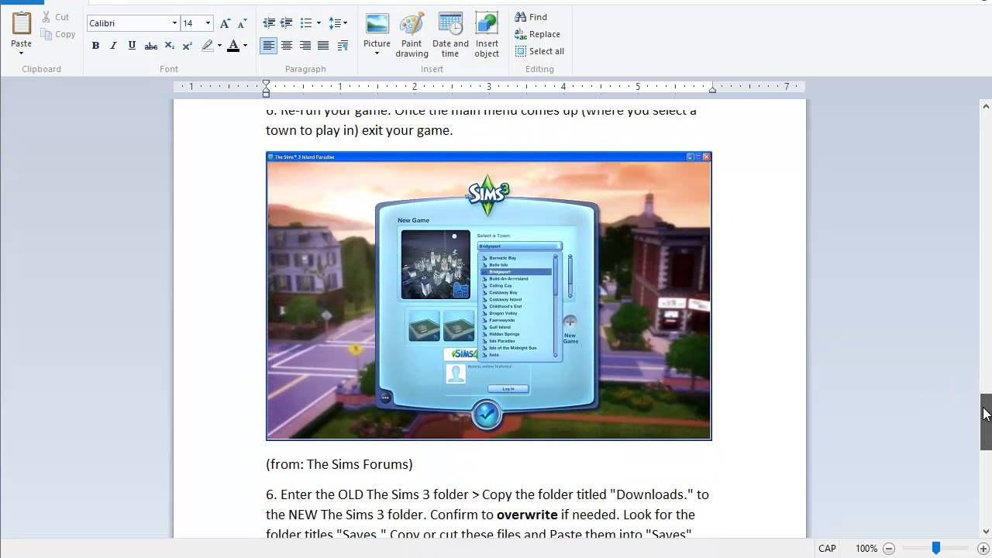Open the text color dropdown arrow
The image size is (992, 558).
click(x=245, y=46)
